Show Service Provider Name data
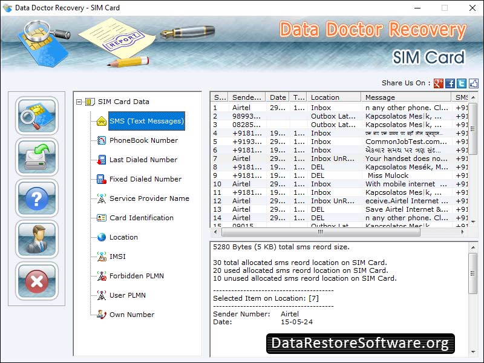This screenshot has height=363, width=484. coord(149,198)
